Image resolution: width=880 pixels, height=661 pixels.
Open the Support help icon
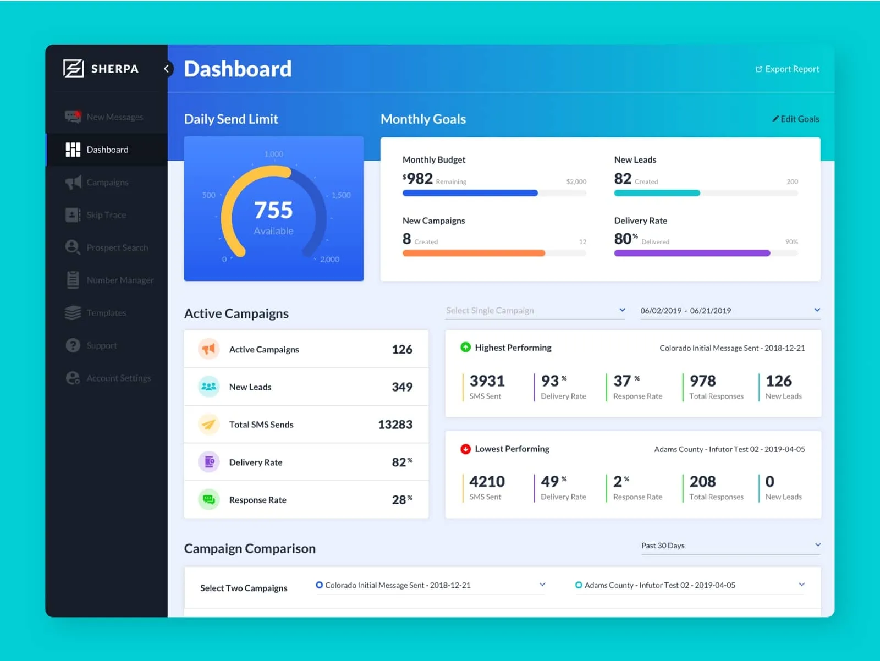(x=73, y=345)
